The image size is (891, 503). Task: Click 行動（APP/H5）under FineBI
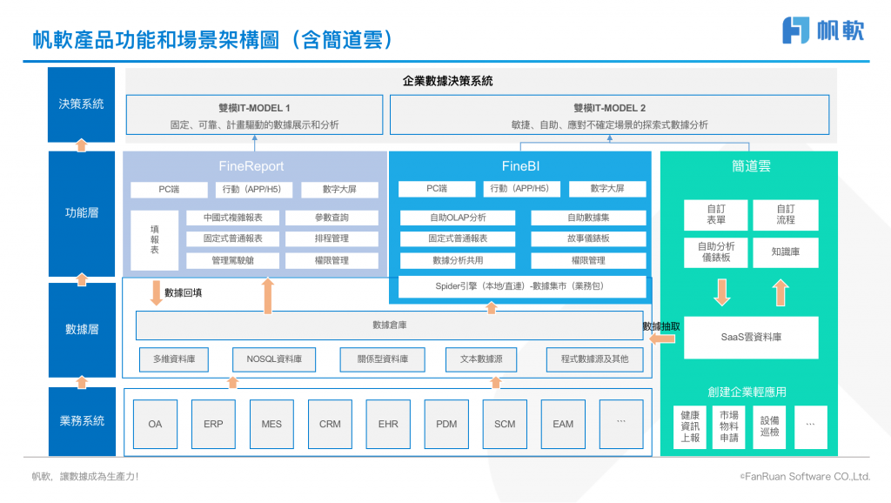pos(522,189)
